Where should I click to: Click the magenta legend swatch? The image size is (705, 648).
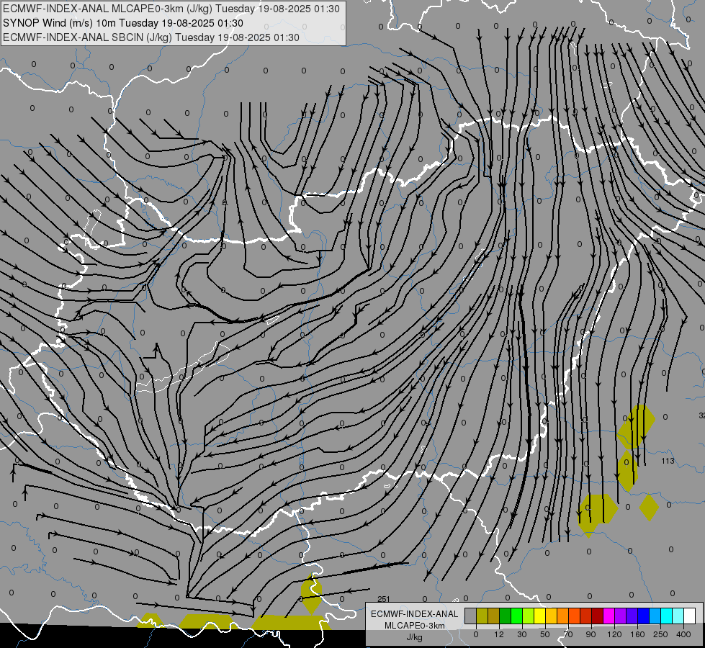click(x=609, y=616)
